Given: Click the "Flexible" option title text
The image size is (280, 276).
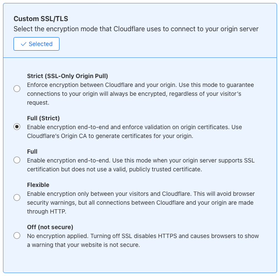Looking at the screenshot, I should tap(38, 185).
